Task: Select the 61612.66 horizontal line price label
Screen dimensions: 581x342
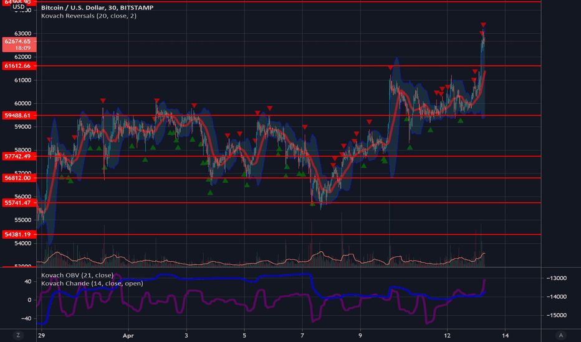Action: tap(19, 66)
